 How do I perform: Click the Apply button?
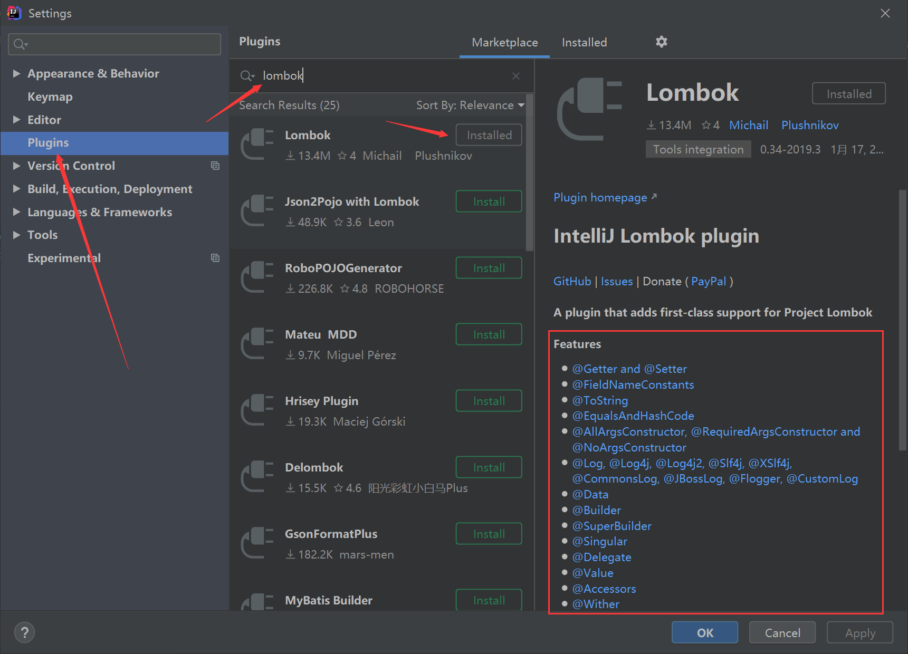click(860, 632)
